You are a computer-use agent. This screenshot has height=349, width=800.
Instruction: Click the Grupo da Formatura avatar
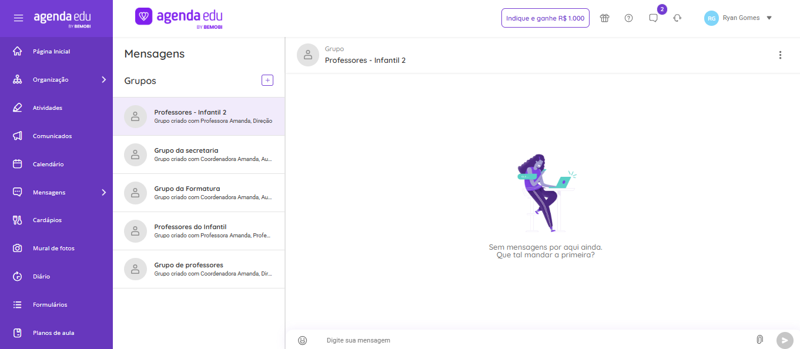[x=135, y=193]
